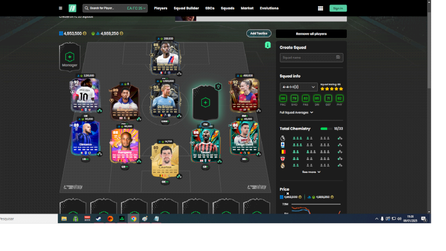This screenshot has width=446, height=251.
Task: Click the squad rating stars
Action: [x=332, y=89]
